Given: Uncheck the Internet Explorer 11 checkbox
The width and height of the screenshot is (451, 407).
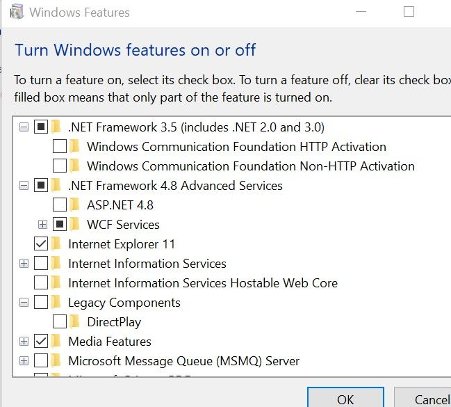Looking at the screenshot, I should point(41,244).
